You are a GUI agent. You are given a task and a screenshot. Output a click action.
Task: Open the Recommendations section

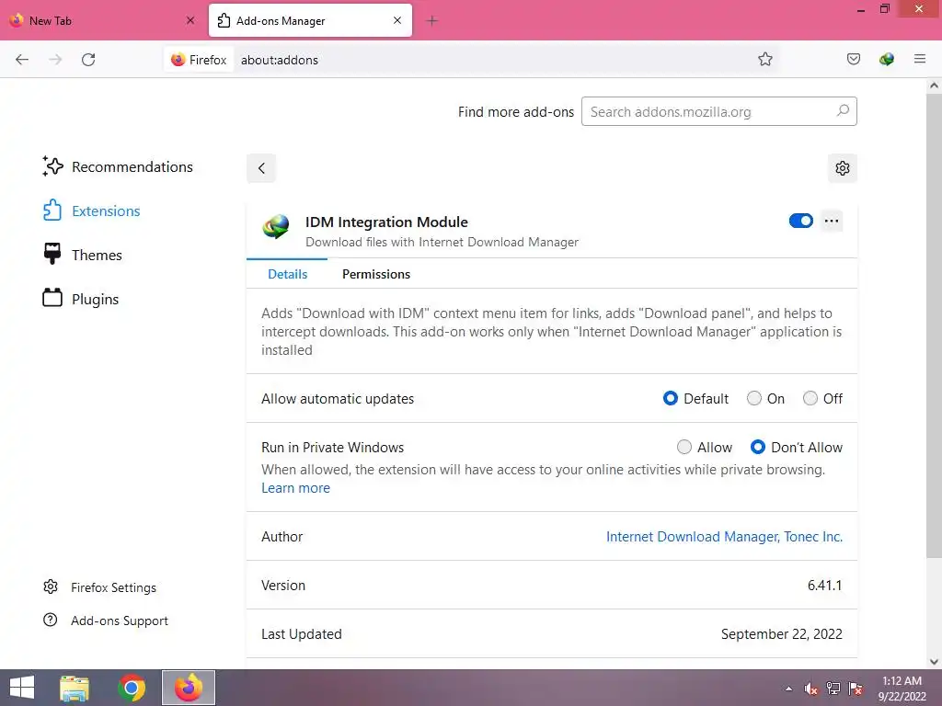[118, 167]
